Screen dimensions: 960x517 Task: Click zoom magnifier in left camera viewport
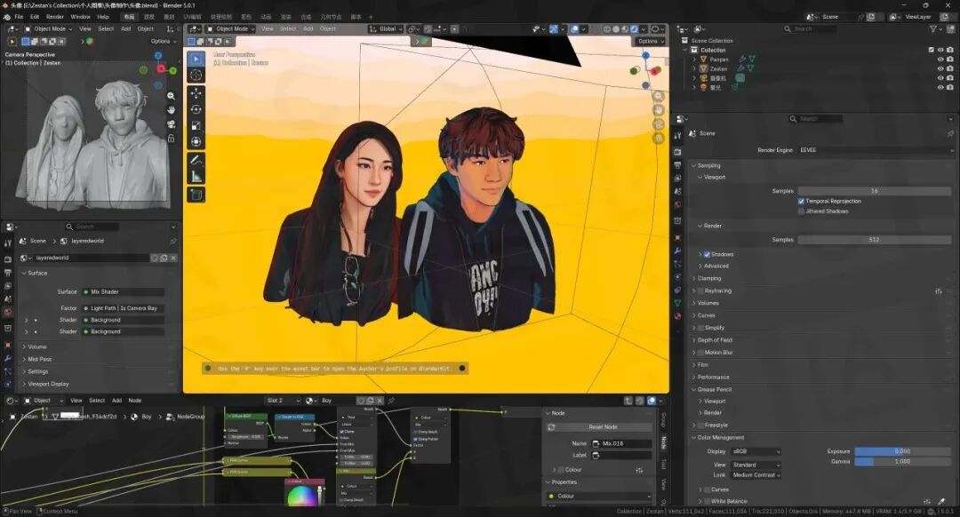coord(171,96)
